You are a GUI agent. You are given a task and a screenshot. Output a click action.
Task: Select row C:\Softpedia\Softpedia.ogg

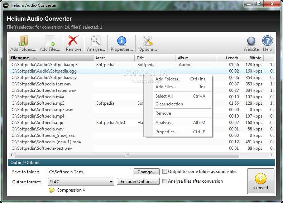tap(141, 123)
